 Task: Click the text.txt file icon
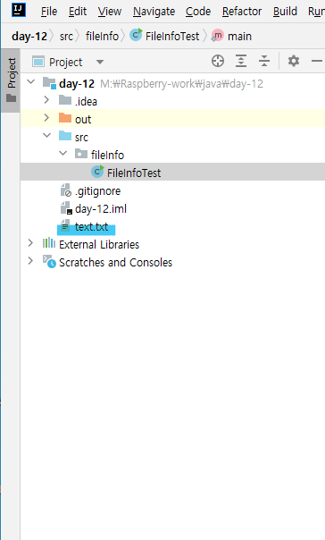65,226
